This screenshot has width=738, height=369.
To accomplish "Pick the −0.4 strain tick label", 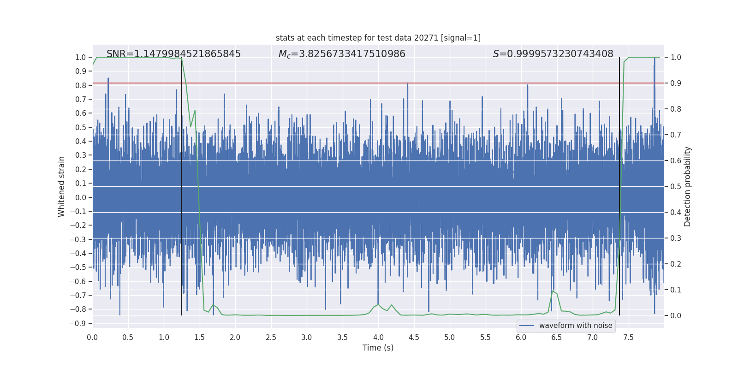I will tap(78, 253).
